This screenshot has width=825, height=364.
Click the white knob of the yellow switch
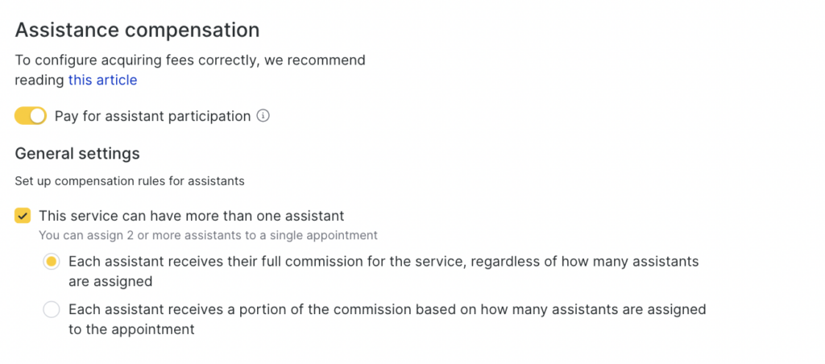pos(38,116)
